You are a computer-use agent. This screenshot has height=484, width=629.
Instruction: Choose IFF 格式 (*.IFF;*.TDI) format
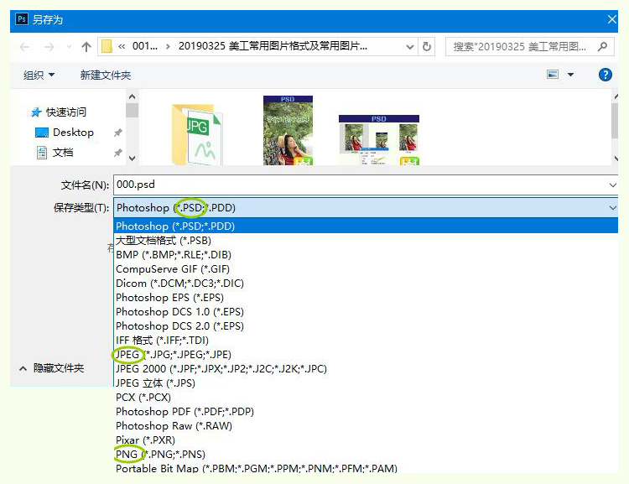[366, 341]
